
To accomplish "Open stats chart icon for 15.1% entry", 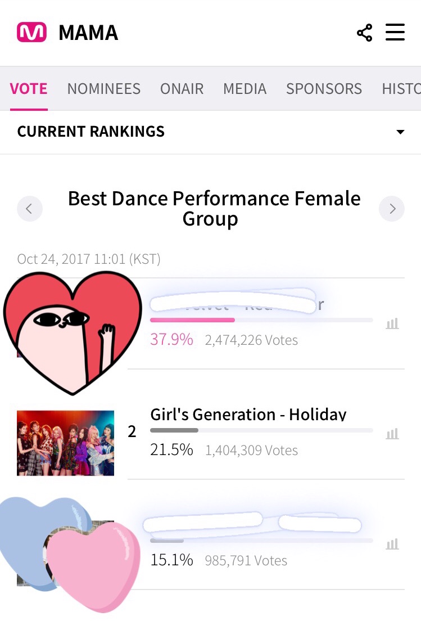I will tap(392, 544).
